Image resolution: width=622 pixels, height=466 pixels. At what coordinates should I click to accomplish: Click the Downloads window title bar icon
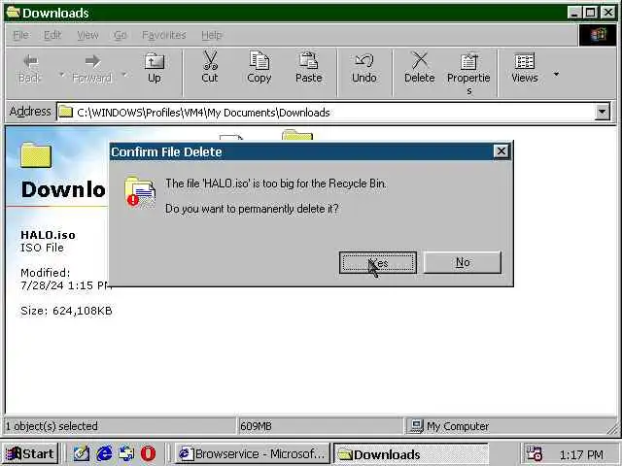coord(13,12)
